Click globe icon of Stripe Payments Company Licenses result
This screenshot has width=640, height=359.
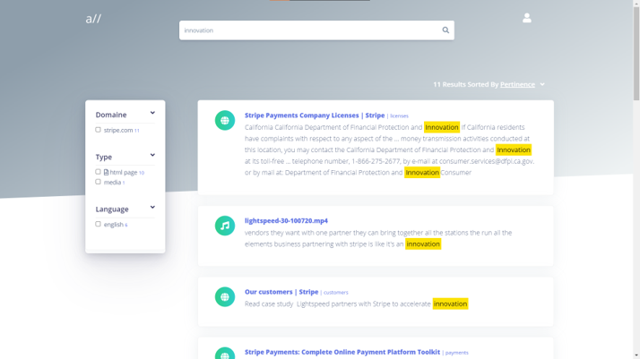[x=225, y=120]
